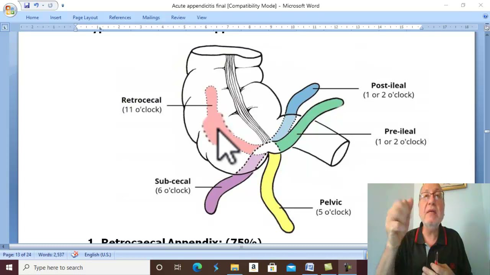Undo the last action
This screenshot has height=275, width=490.
(x=36, y=5)
